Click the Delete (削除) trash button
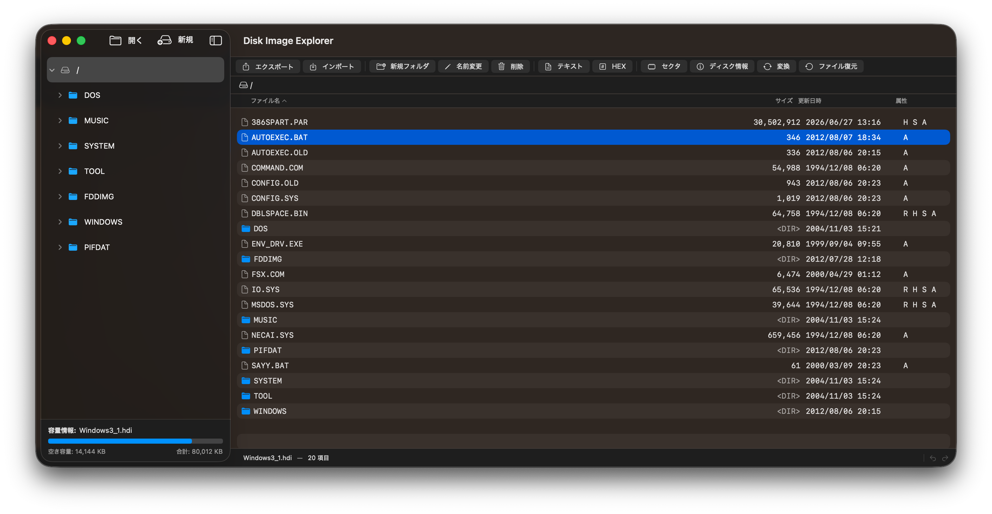Viewport: 992px width, 514px height. point(511,66)
